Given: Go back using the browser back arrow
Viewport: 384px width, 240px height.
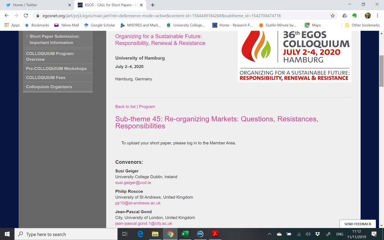Looking at the screenshot, I should (6, 15).
